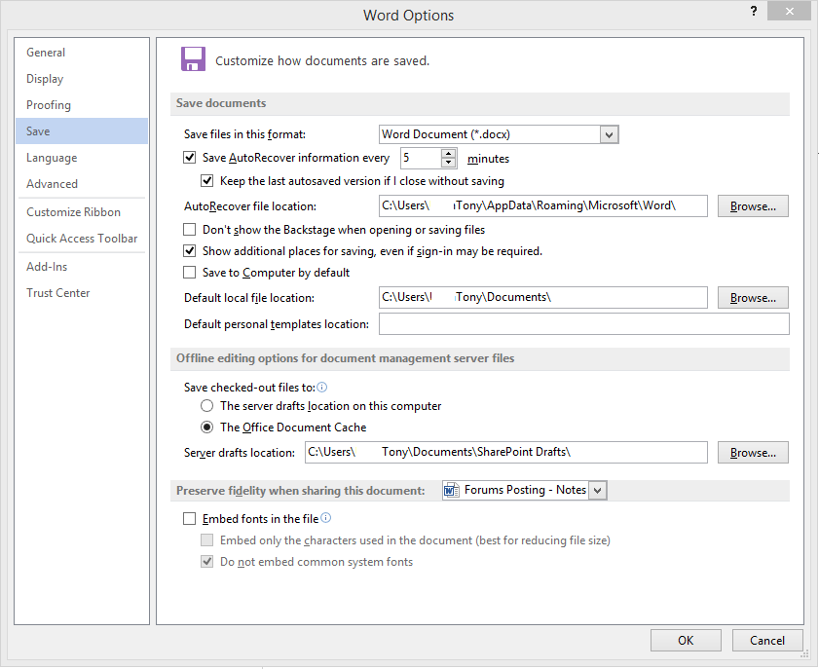The width and height of the screenshot is (819, 669).
Task: Click the OK button
Action: (686, 640)
